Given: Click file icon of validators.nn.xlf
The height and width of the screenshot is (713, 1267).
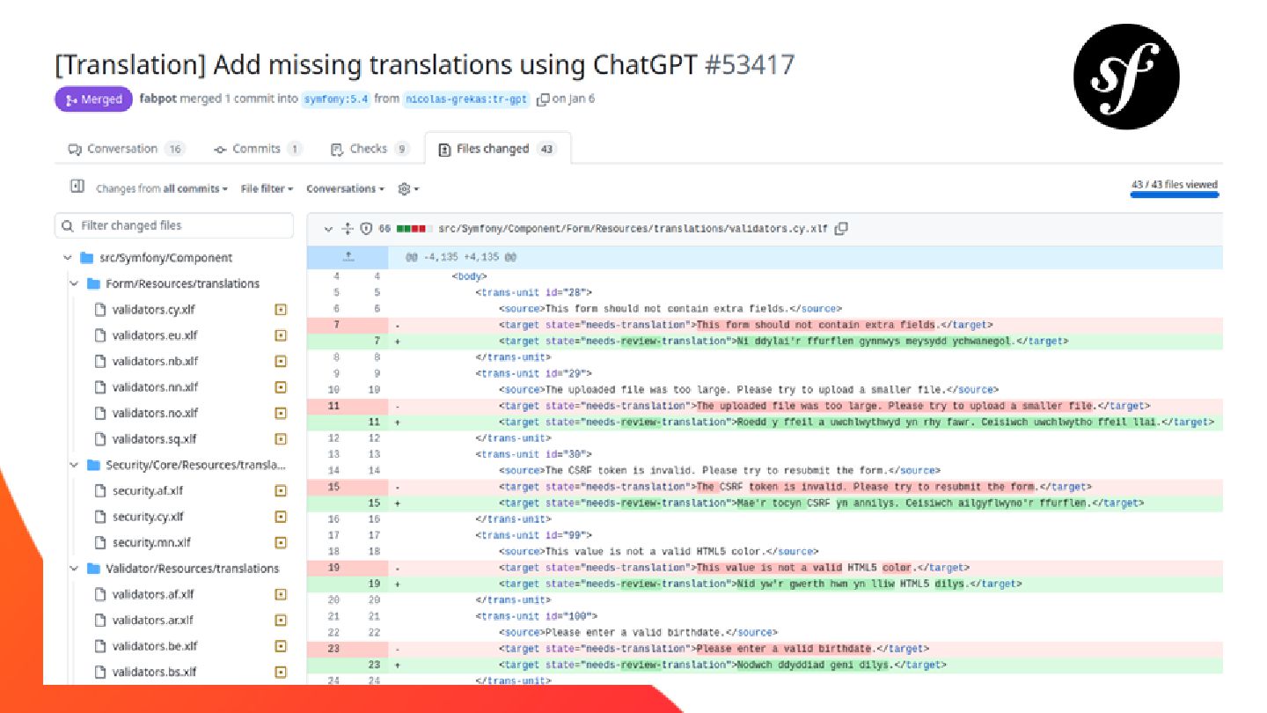Looking at the screenshot, I should pyautogui.click(x=100, y=387).
